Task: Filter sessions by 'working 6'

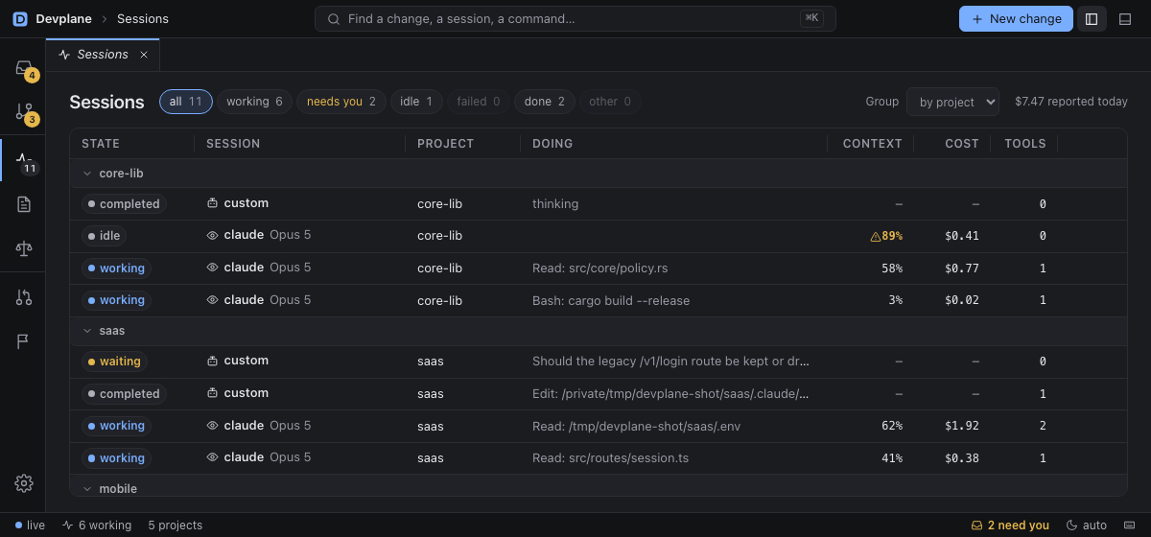Action: (x=254, y=102)
